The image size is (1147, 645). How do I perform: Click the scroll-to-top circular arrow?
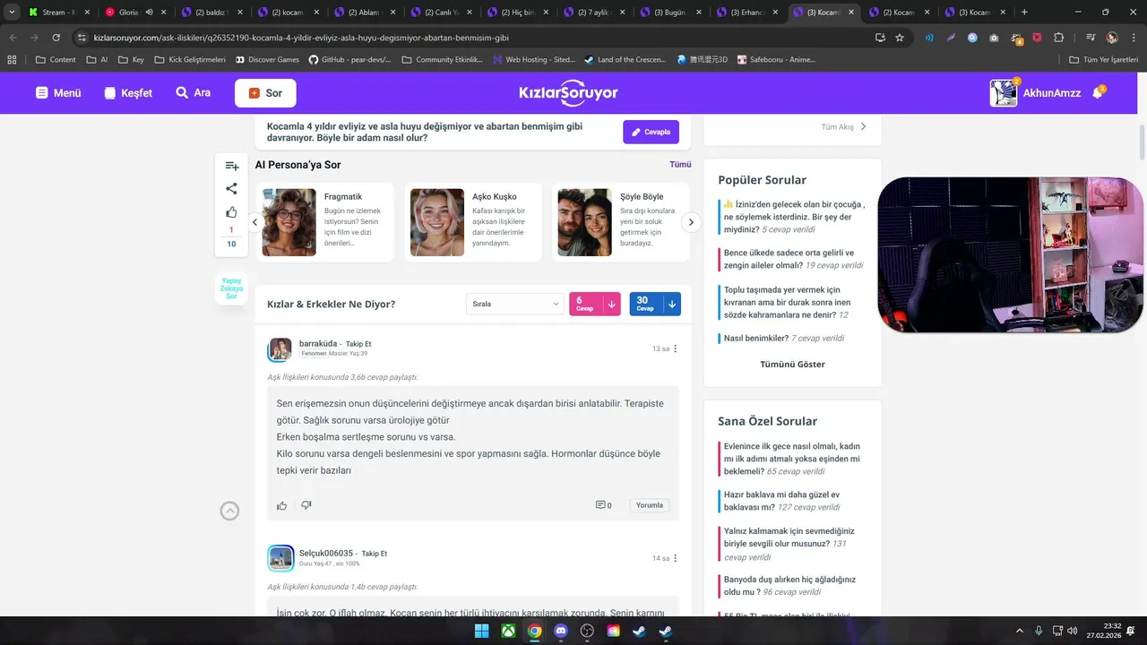229,511
